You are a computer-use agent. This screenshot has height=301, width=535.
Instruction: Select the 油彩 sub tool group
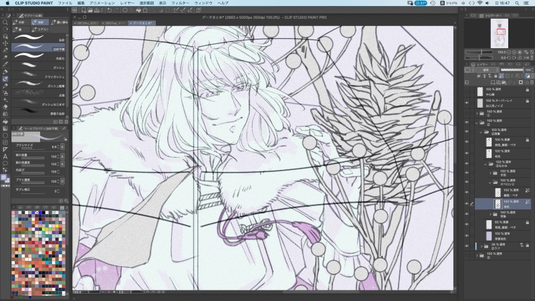(40, 22)
